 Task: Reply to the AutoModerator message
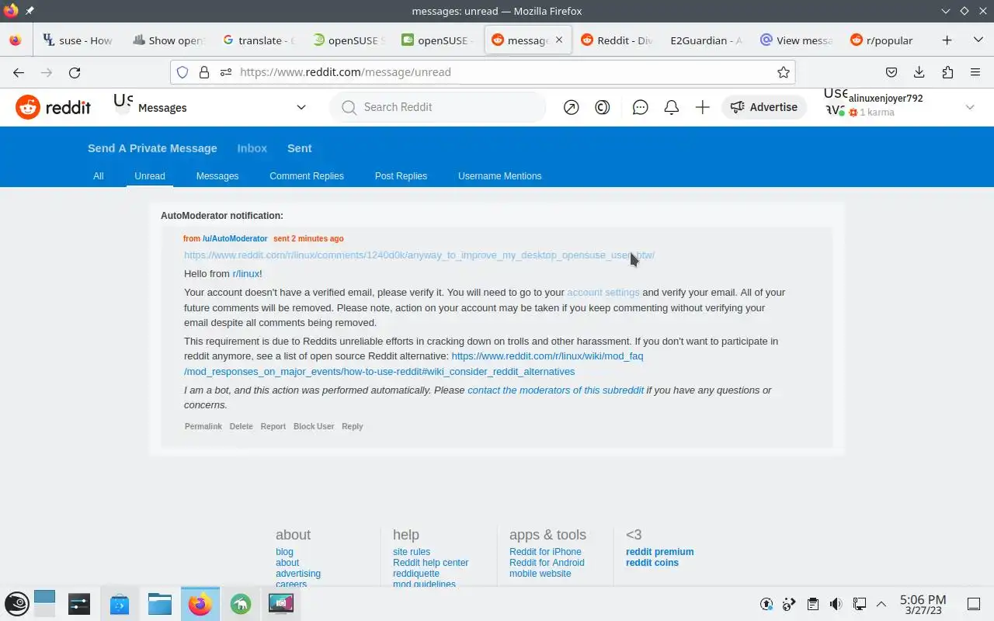tap(353, 426)
